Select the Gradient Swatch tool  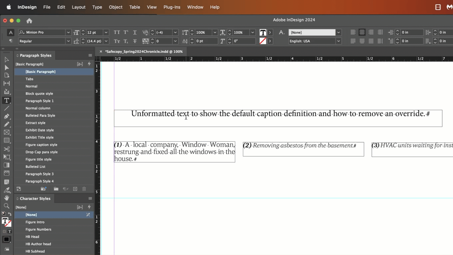(x=6, y=165)
